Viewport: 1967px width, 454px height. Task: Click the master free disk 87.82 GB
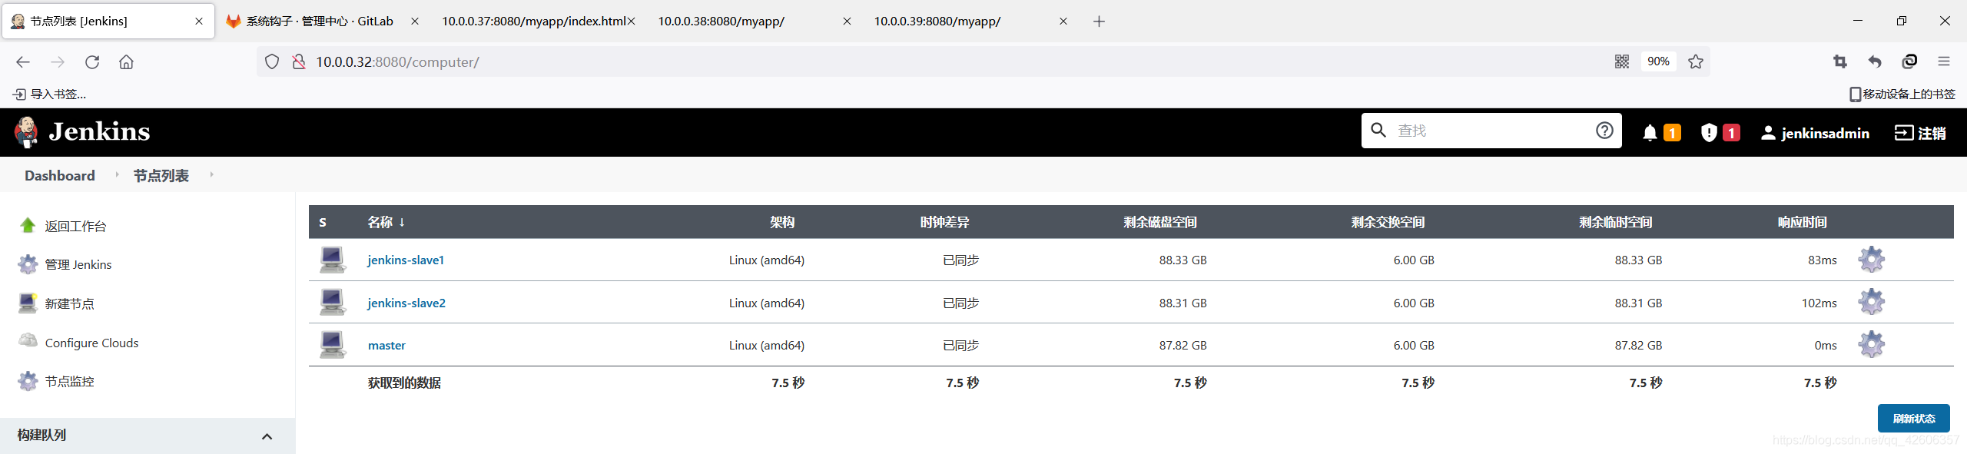pos(1183,345)
